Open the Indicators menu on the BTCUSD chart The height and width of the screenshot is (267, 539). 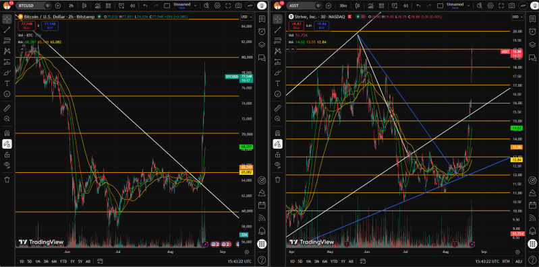(98, 6)
